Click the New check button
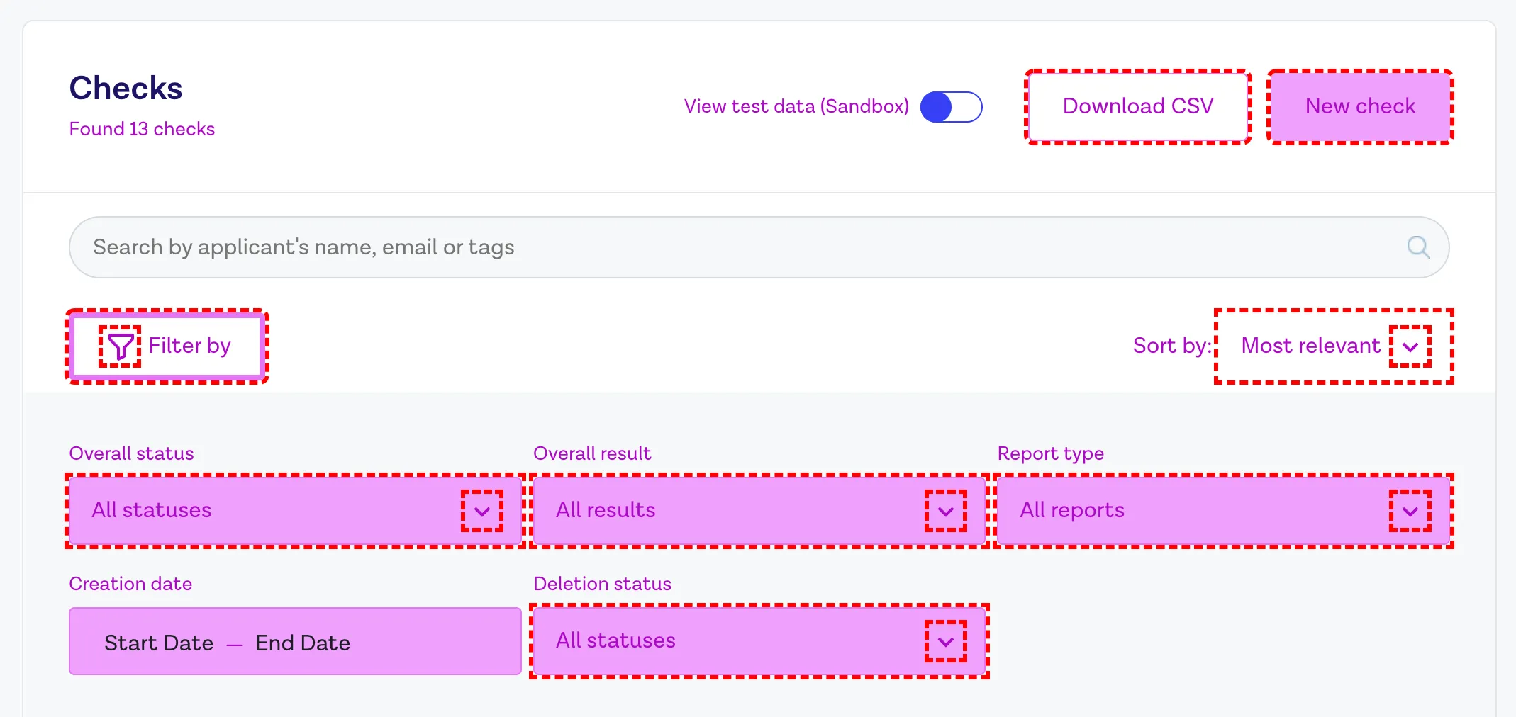The image size is (1516, 717). pyautogui.click(x=1360, y=107)
